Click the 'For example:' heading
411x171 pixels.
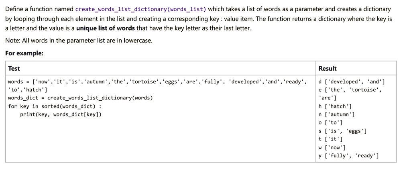click(x=24, y=53)
